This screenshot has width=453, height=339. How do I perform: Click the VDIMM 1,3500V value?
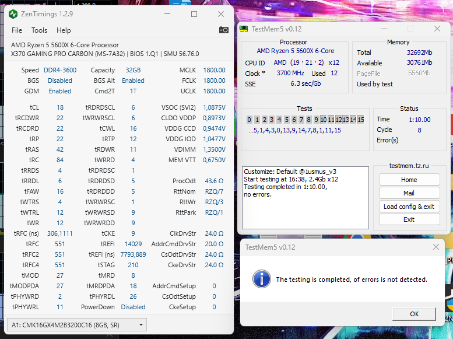214,149
